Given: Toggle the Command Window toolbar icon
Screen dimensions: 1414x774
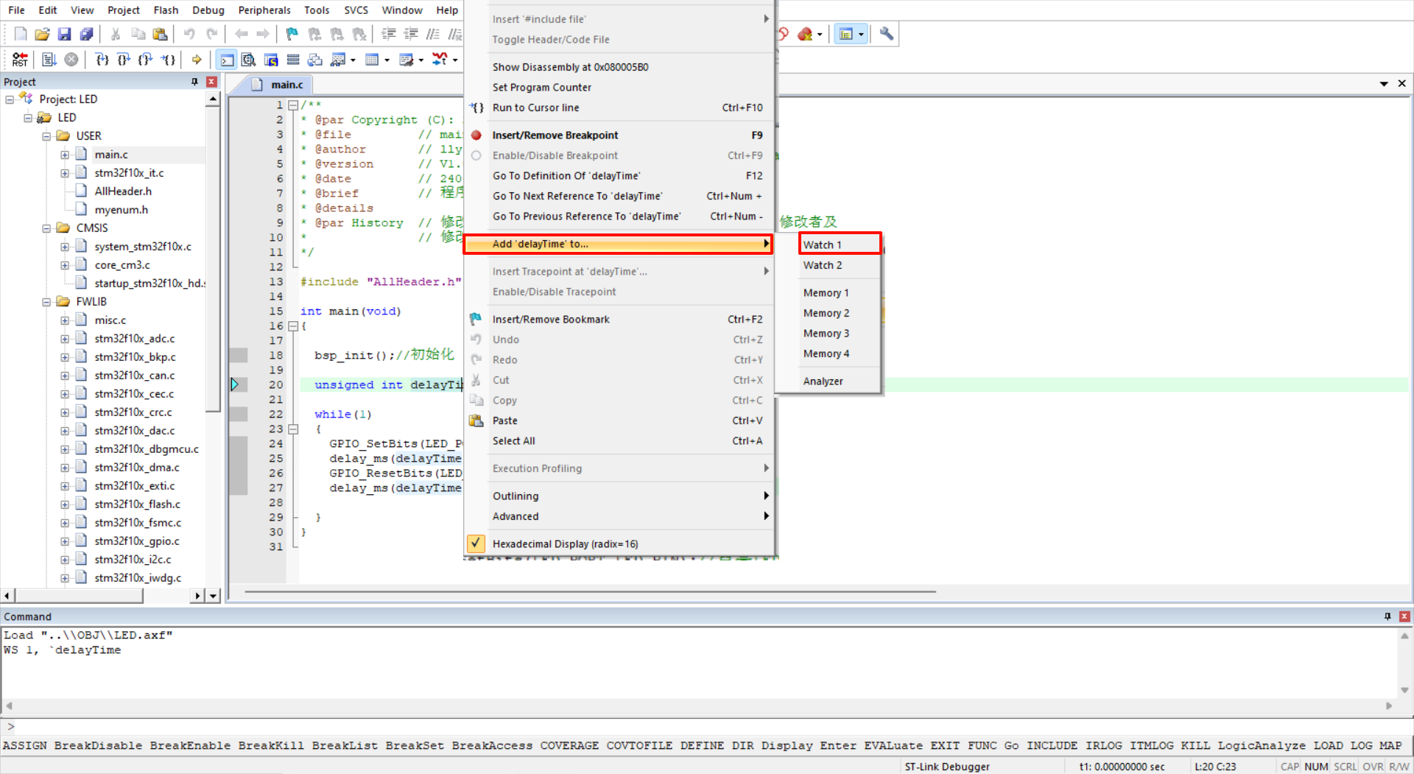Looking at the screenshot, I should coord(227,60).
